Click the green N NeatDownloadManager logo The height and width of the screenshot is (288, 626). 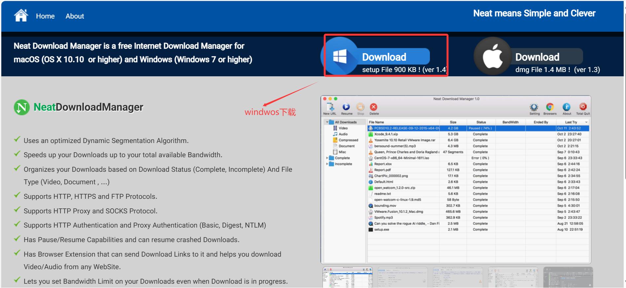(x=22, y=107)
